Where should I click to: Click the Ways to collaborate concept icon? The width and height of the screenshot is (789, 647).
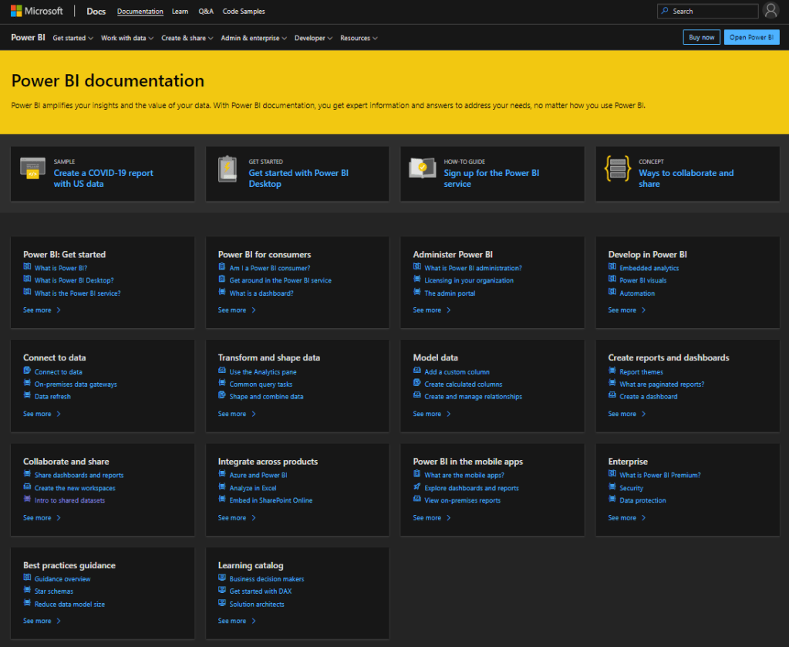coord(618,168)
